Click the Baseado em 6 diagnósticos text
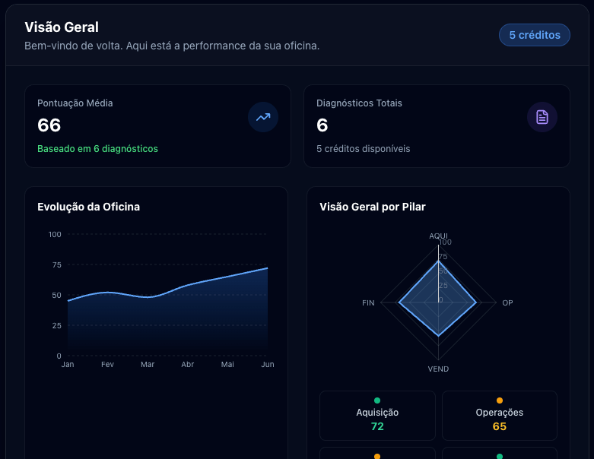Image resolution: width=594 pixels, height=459 pixels. 97,149
